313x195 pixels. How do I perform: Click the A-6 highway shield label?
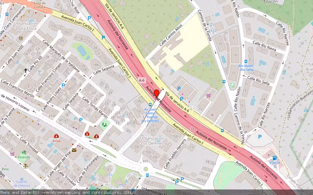142,80
